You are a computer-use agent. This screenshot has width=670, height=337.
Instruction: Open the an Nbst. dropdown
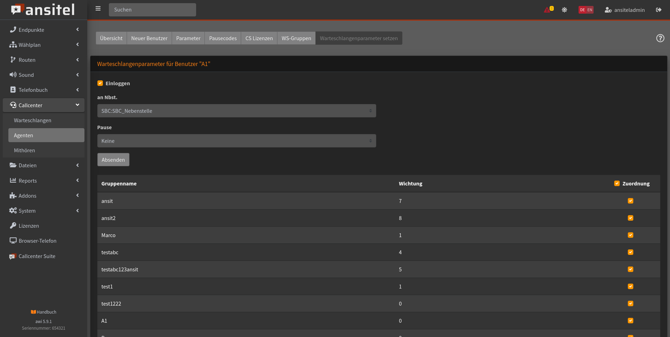pos(236,111)
